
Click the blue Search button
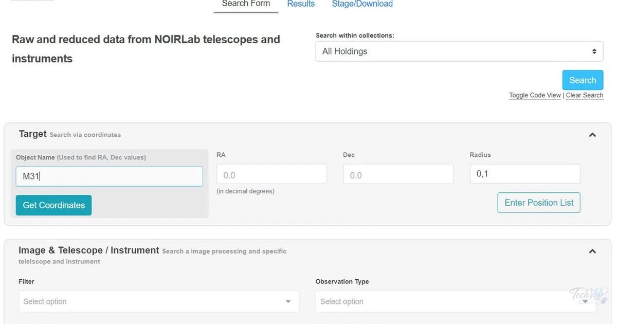583,80
